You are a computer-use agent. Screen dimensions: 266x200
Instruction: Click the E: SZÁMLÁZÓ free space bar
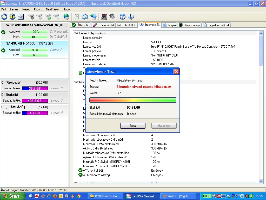(x=35, y=113)
